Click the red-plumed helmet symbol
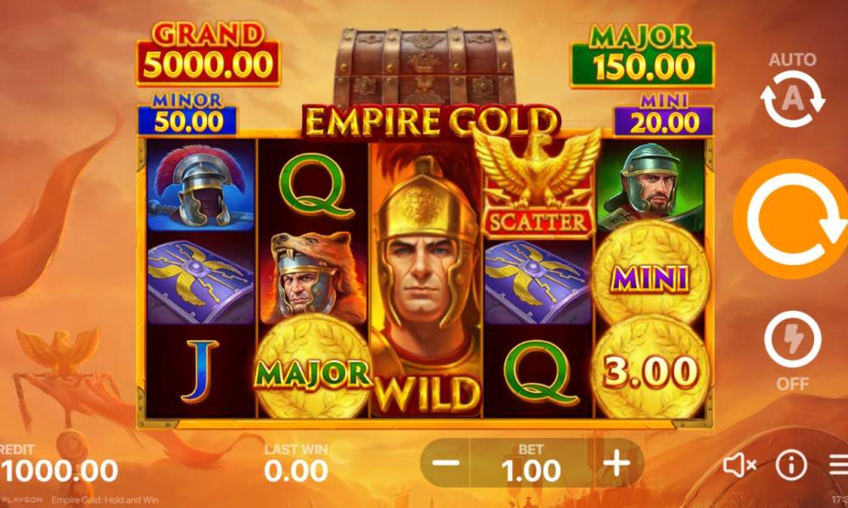The height and width of the screenshot is (508, 848). click(201, 185)
